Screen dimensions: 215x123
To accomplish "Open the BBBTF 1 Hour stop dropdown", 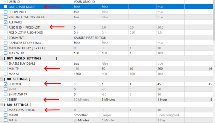I will [x=170, y=100].
